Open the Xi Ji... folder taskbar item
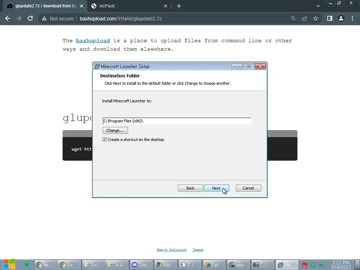Viewport: 360px width, 270px height. (x=117, y=265)
